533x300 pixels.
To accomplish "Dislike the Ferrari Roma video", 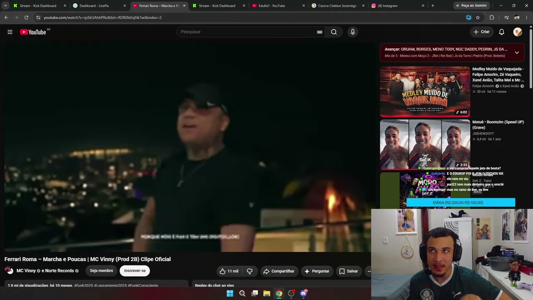I will (250, 271).
